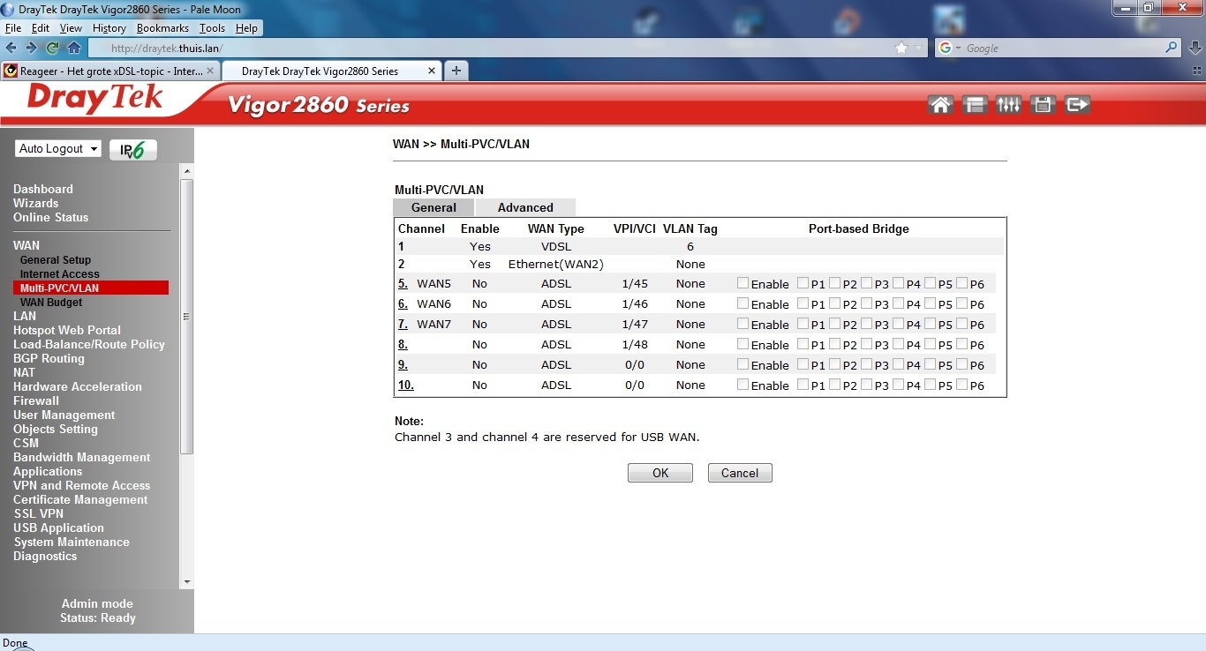1206x651 pixels.
Task: Reload the page with the browser refresh icon
Action: point(53,48)
